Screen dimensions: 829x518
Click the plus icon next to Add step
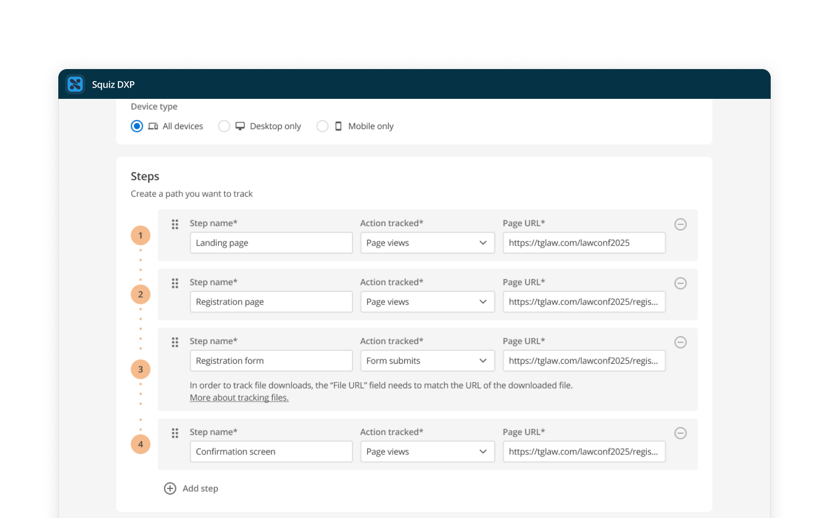point(170,488)
